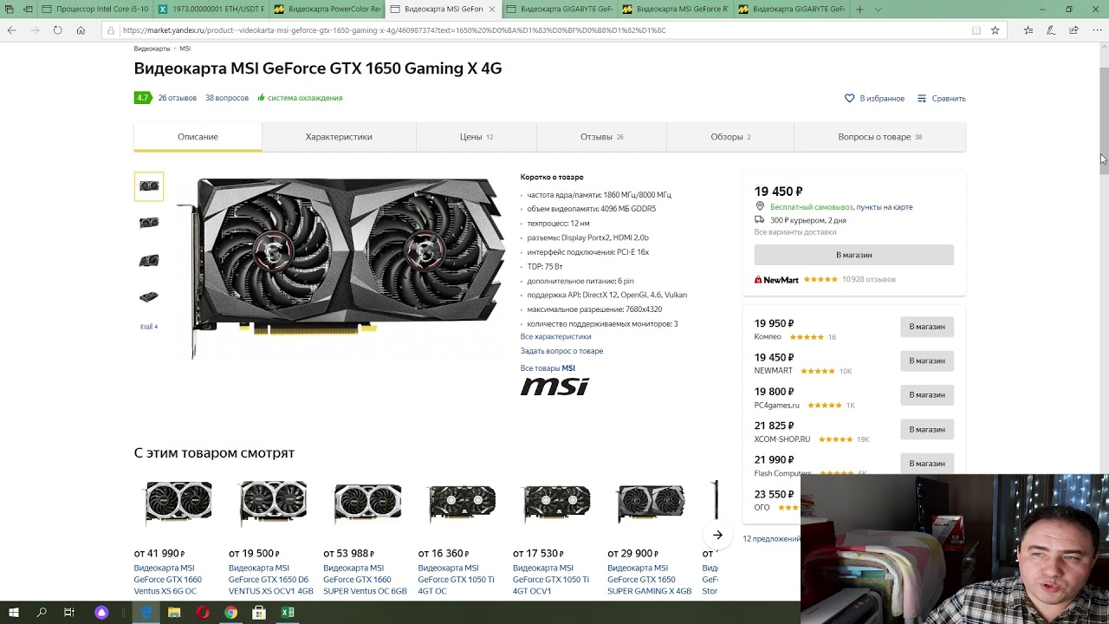Show more photos via ЕЩЁ 4
This screenshot has width=1109, height=624.
coord(149,327)
